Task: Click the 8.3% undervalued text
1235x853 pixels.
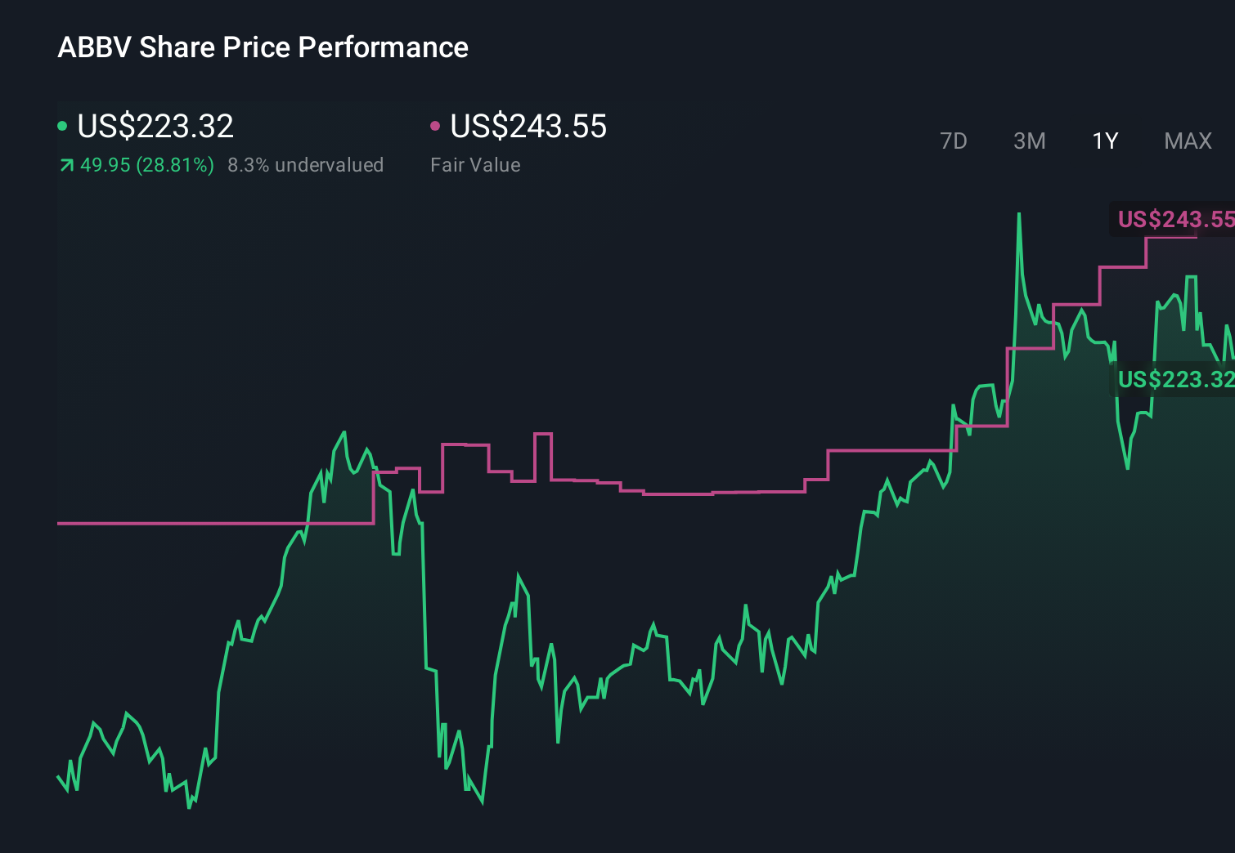Action: click(306, 165)
